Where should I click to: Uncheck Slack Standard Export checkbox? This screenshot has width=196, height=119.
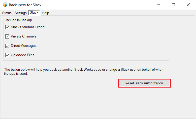click(7, 27)
